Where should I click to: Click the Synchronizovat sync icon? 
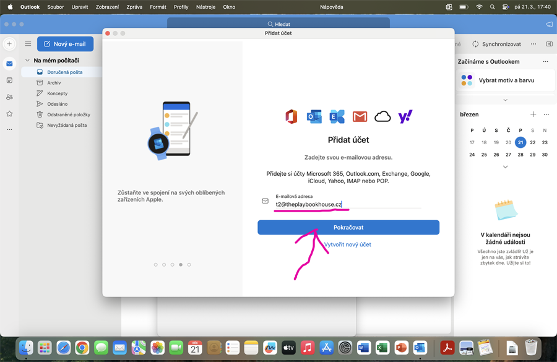tap(475, 44)
